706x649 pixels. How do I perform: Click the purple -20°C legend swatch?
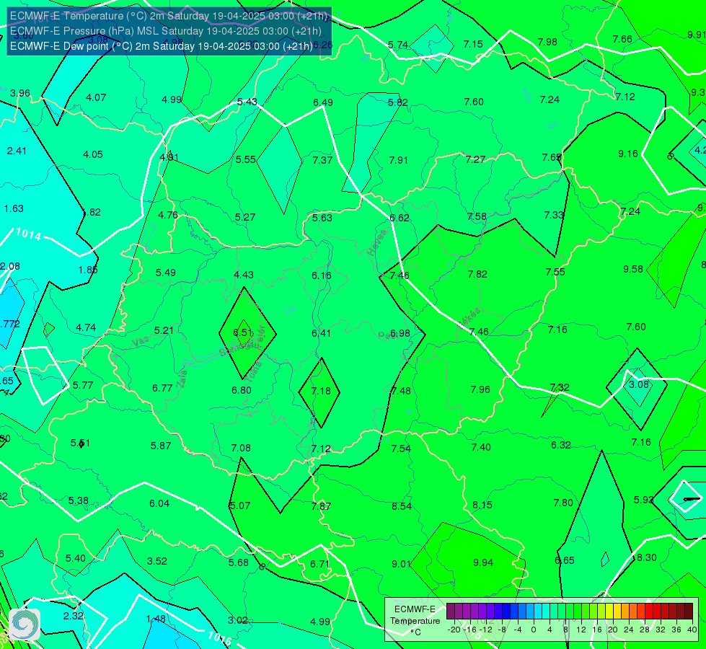pyautogui.click(x=451, y=612)
